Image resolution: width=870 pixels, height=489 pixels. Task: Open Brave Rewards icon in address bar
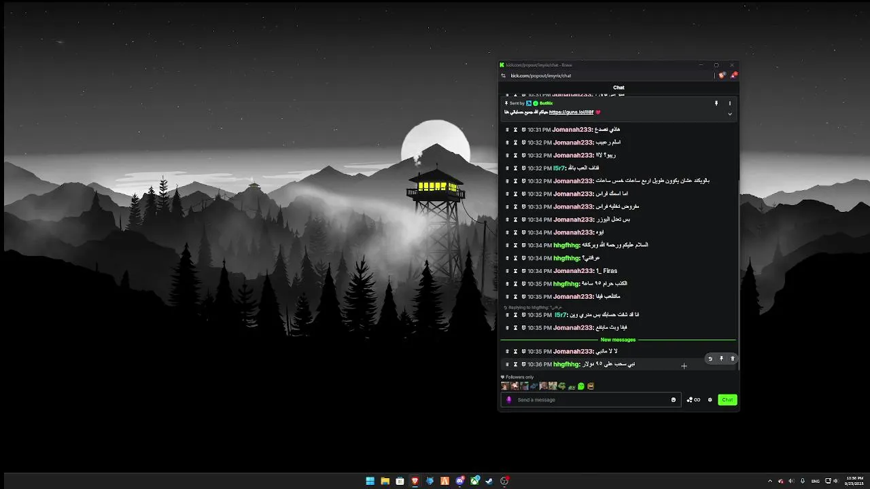coord(734,75)
